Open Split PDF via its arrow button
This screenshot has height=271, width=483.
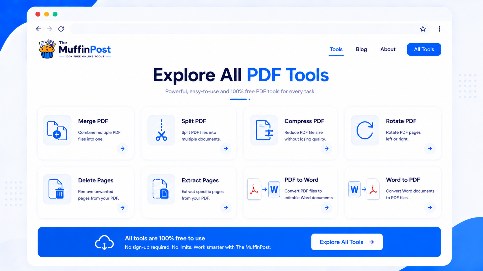pyautogui.click(x=226, y=149)
